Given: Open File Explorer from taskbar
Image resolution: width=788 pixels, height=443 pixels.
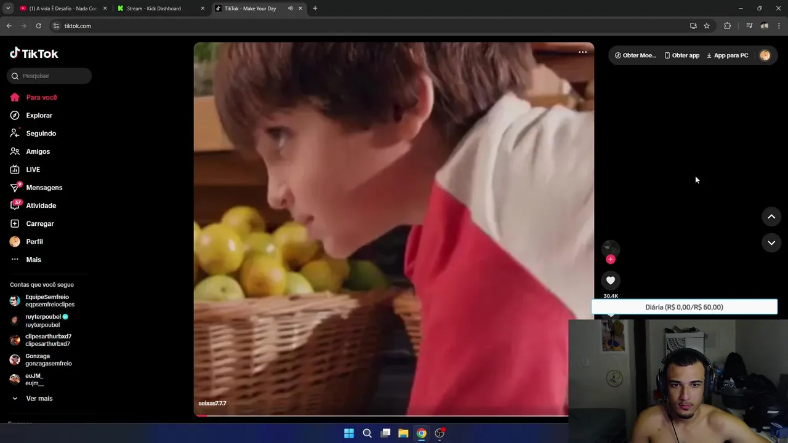Looking at the screenshot, I should 403,433.
